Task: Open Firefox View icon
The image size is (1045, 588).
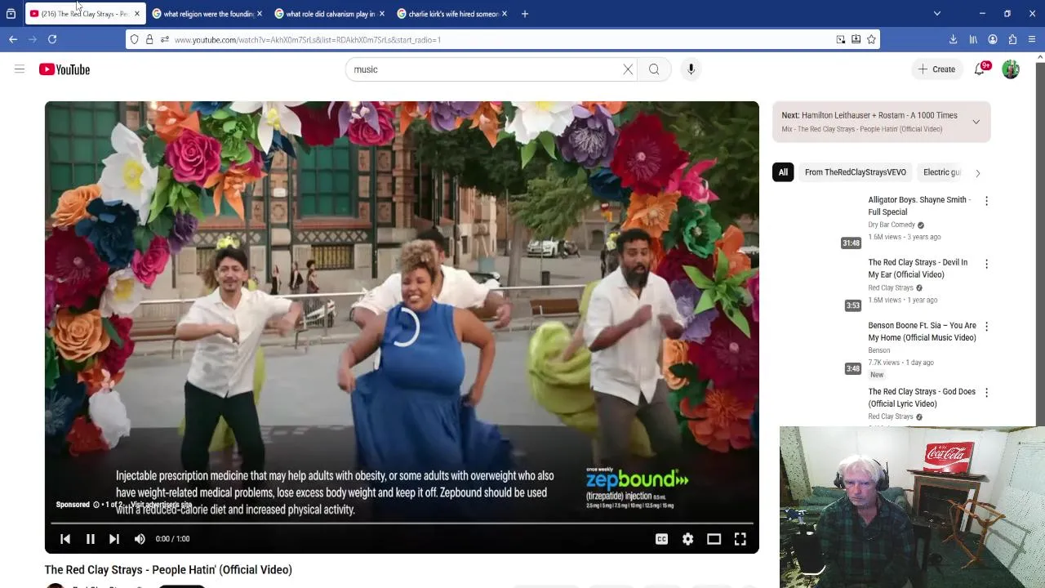Action: pos(11,14)
